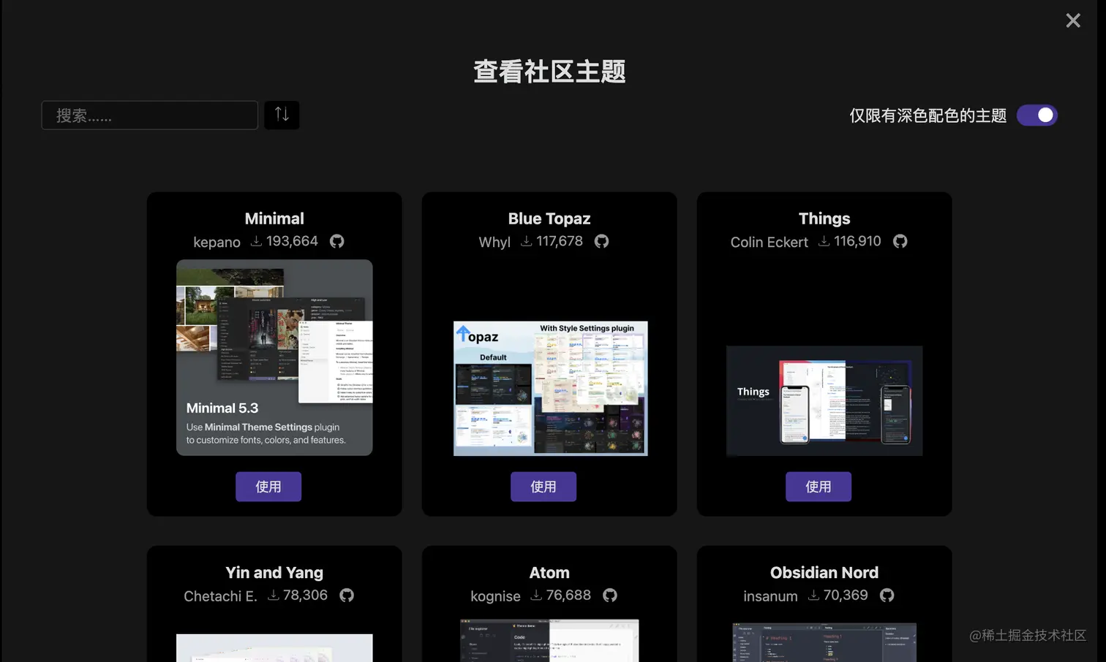Viewport: 1106px width, 662px height.
Task: Click author name Chetachi E.
Action: [x=220, y=596]
